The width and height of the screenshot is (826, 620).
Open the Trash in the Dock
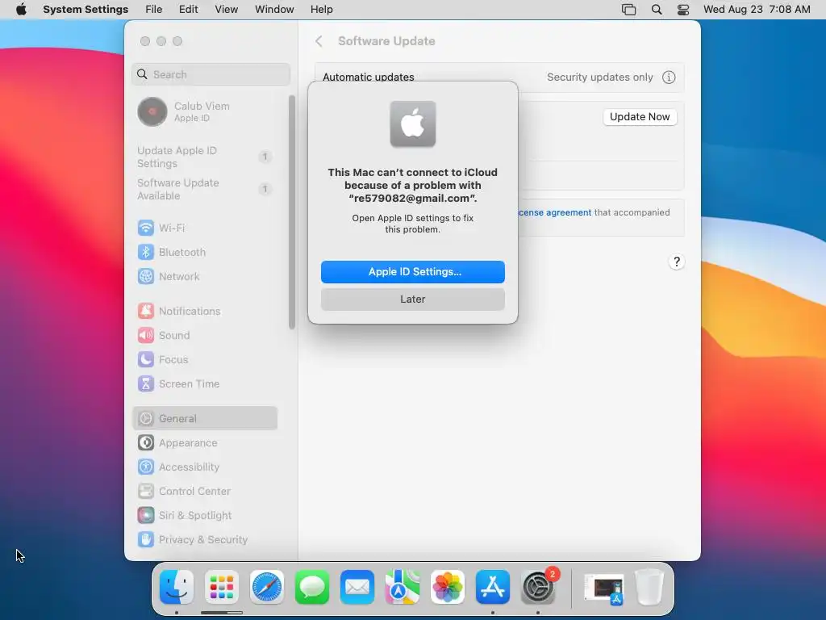point(649,587)
